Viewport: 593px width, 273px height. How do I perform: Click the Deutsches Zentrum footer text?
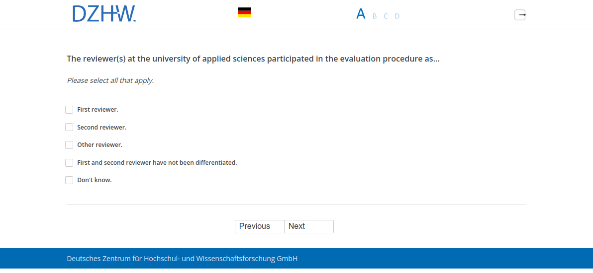[182, 259]
